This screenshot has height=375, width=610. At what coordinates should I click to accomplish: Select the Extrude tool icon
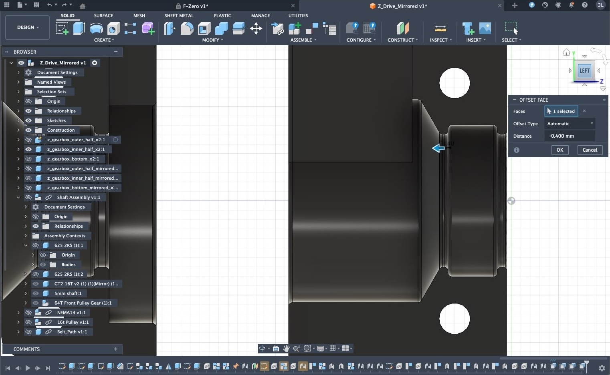tap(79, 28)
